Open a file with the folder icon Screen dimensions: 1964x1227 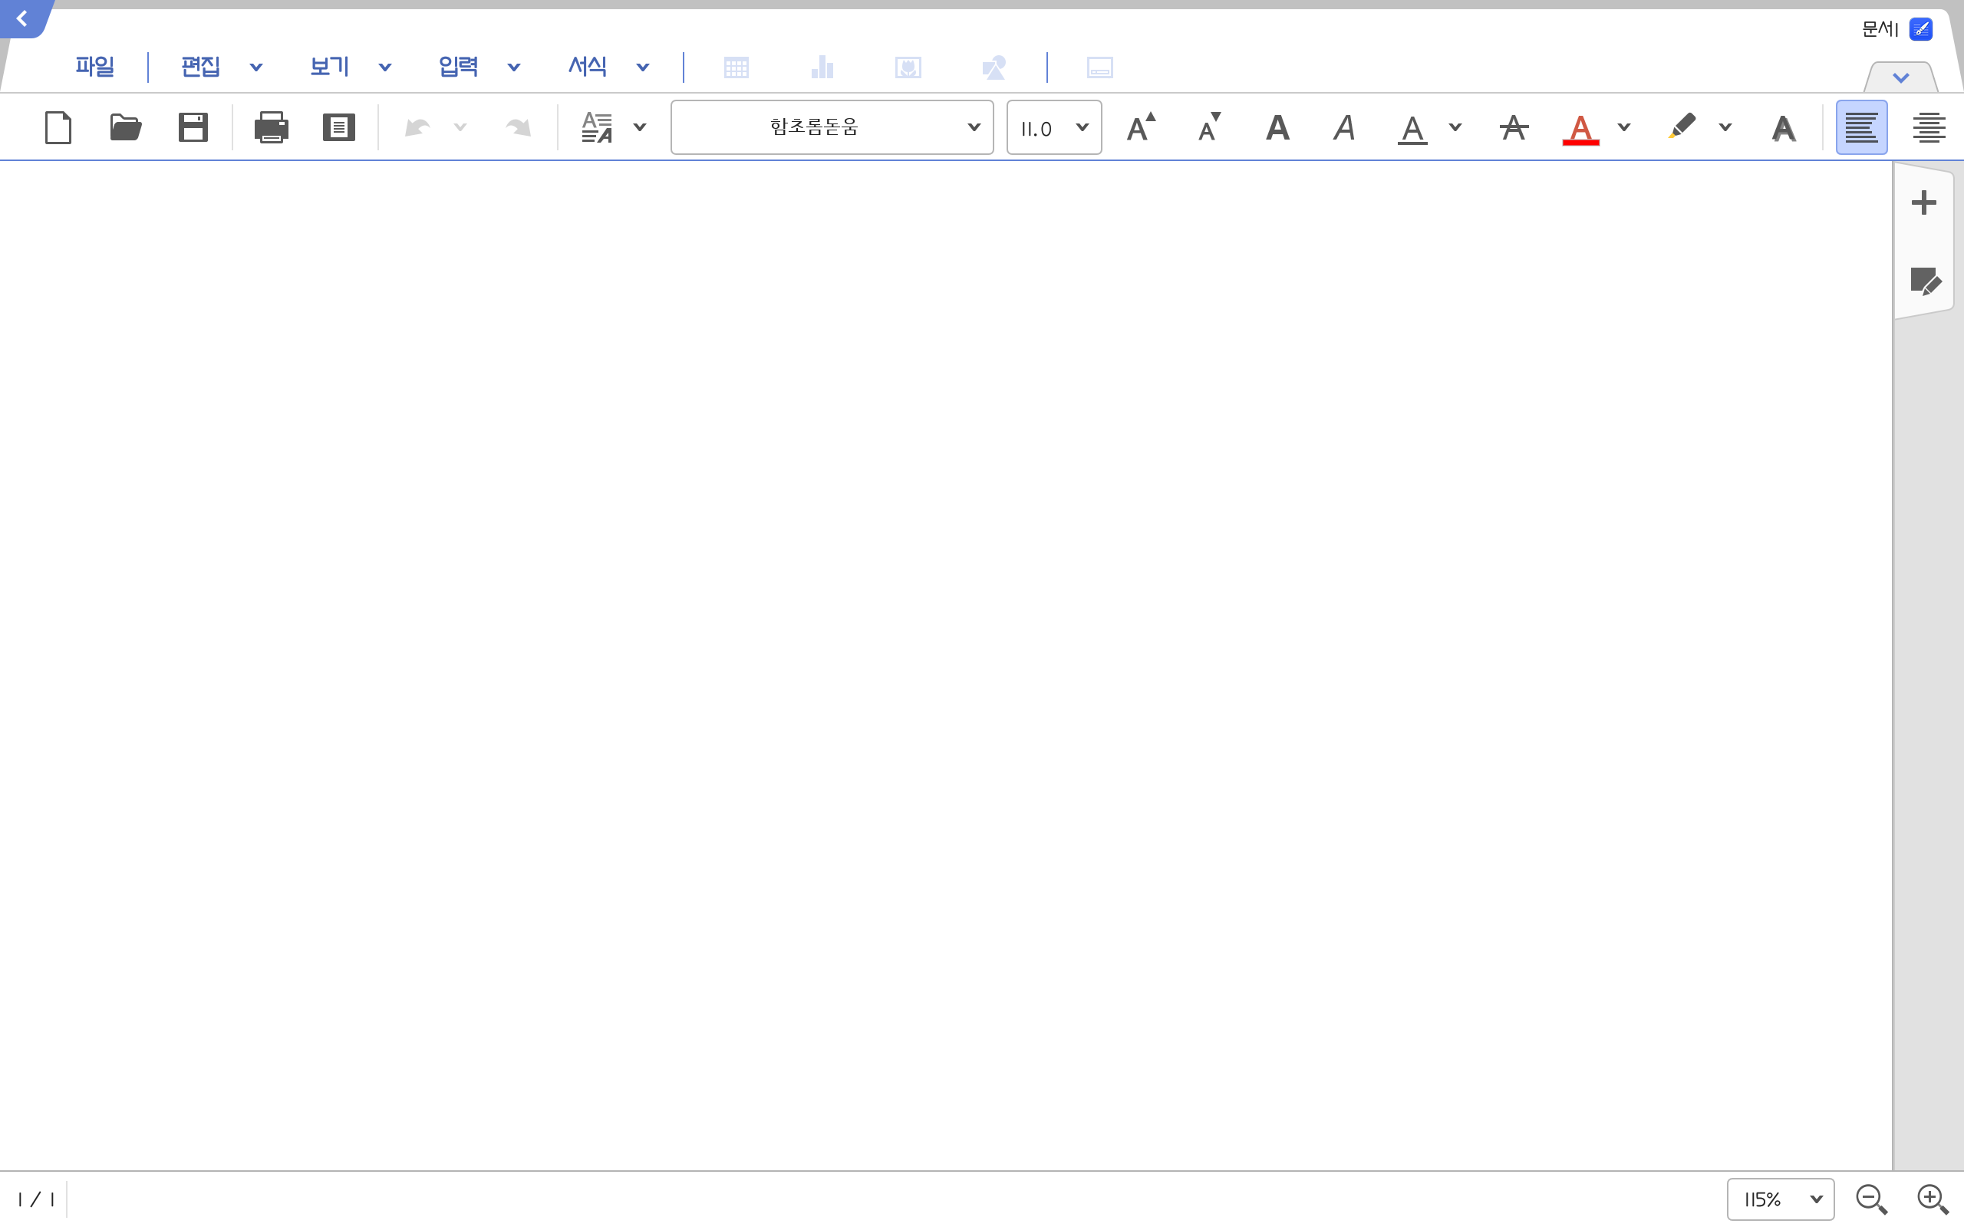125,127
